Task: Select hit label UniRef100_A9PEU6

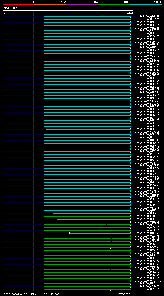Action: (147, 126)
